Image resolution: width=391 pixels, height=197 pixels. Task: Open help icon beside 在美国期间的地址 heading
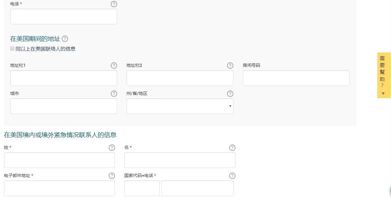click(65, 39)
